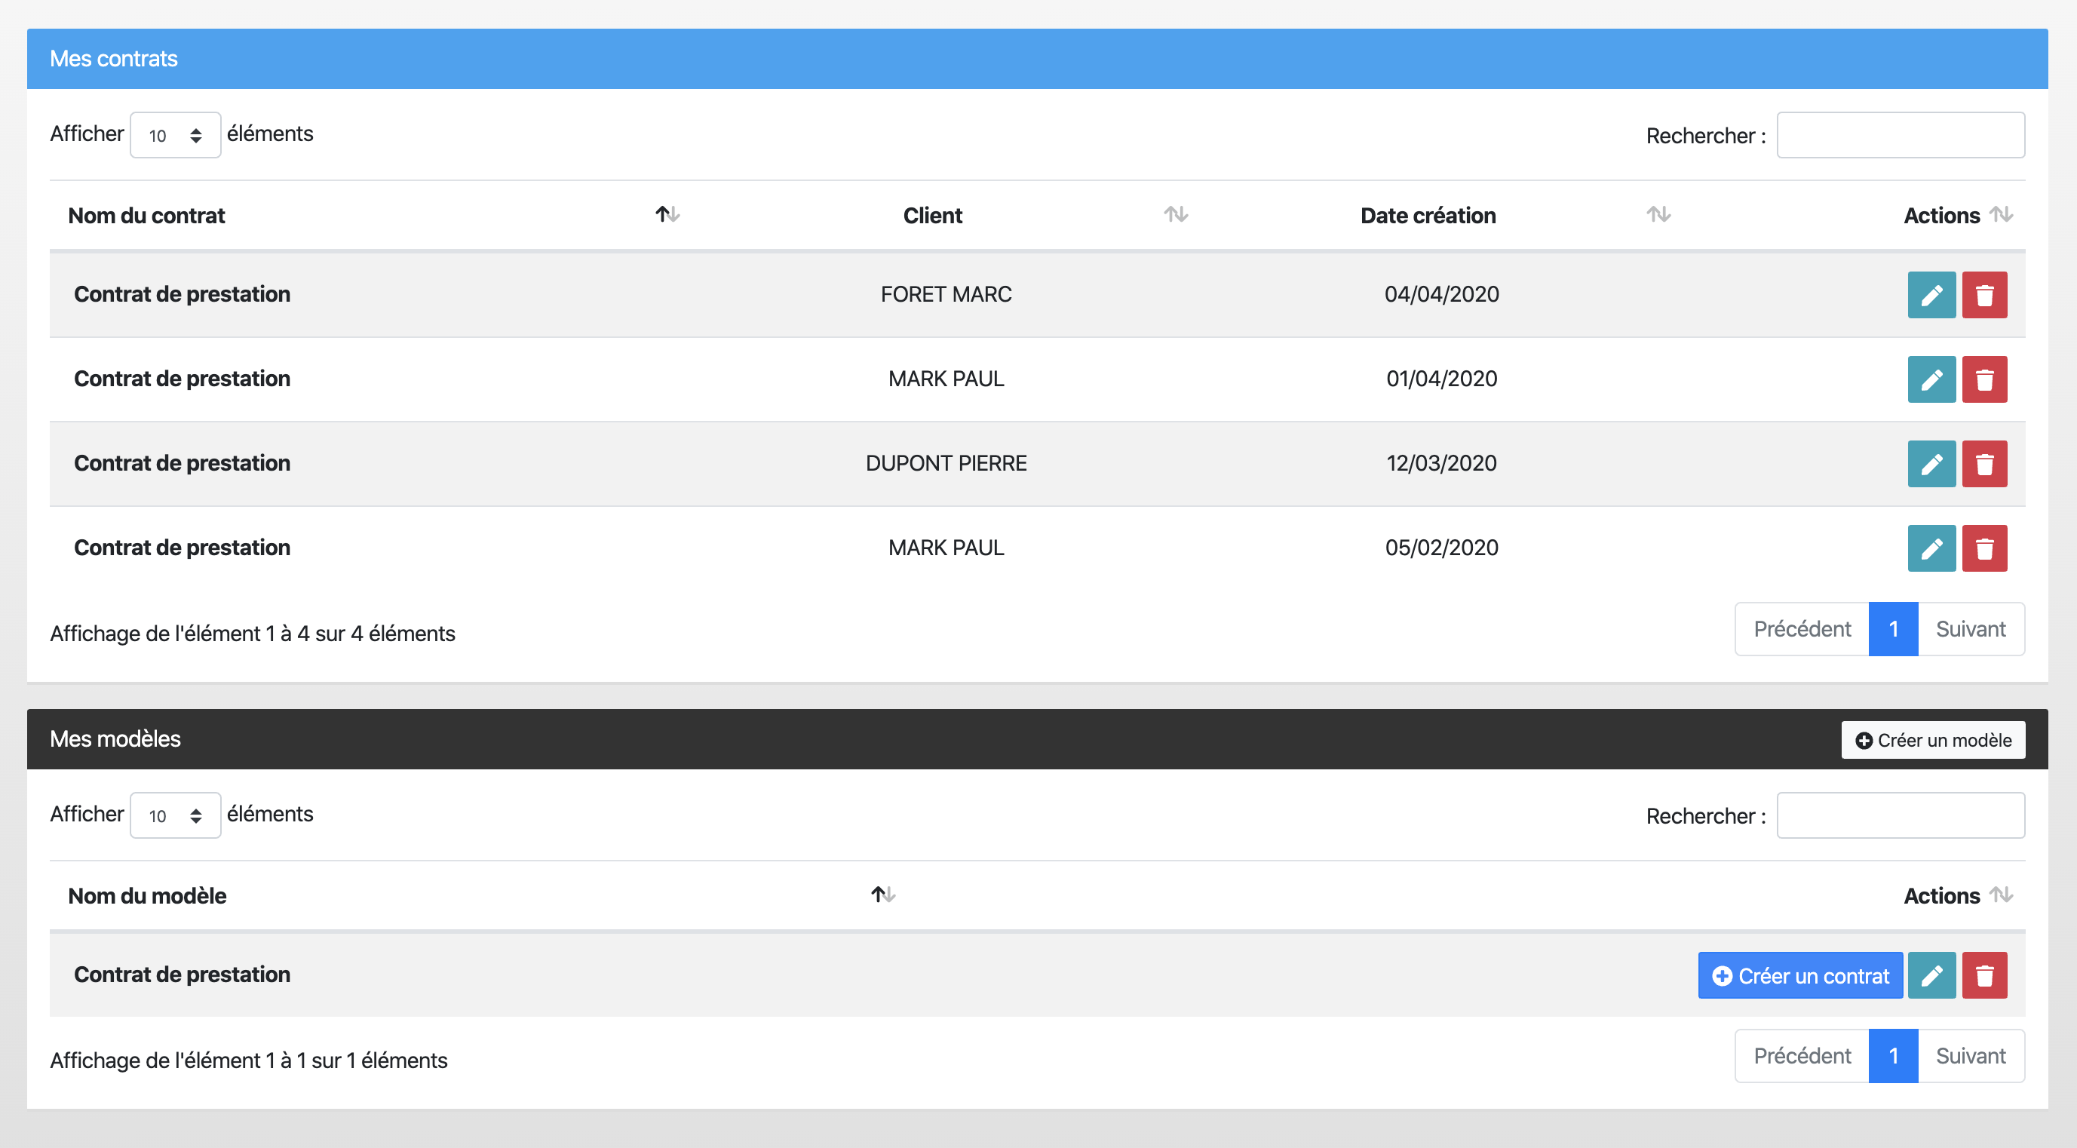Click 'Affichage de l'élément 1 à 1 sur 1' text
The image size is (2077, 1148).
(x=248, y=1060)
